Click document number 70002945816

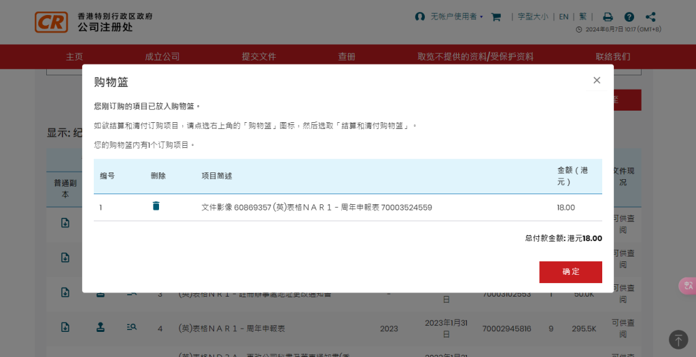[x=506, y=328]
